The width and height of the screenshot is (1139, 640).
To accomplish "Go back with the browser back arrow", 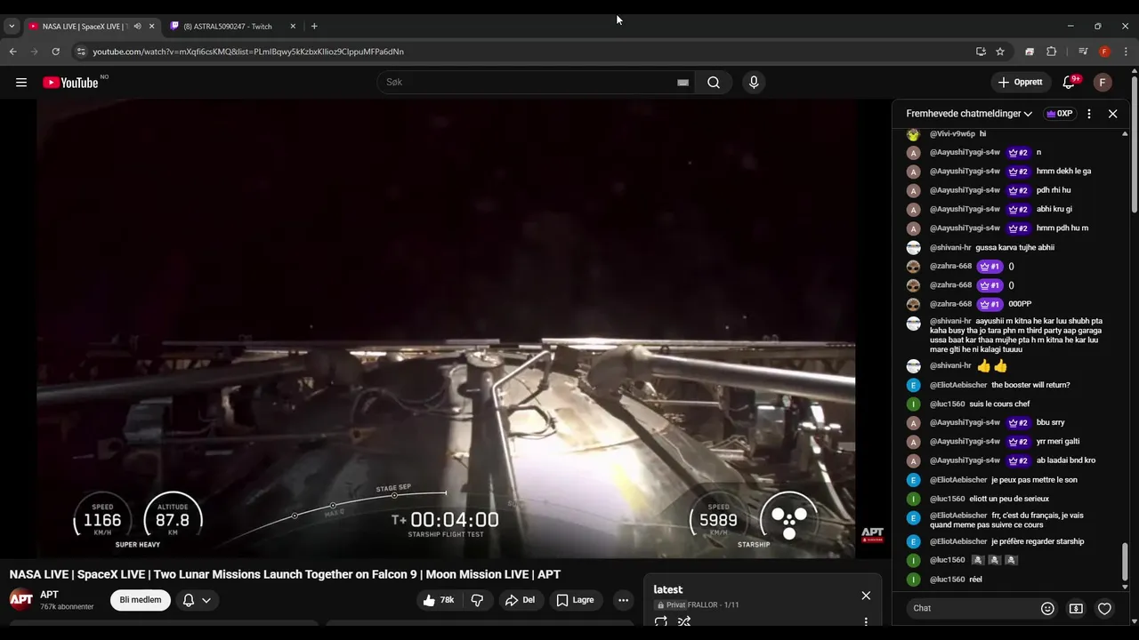I will [x=12, y=52].
